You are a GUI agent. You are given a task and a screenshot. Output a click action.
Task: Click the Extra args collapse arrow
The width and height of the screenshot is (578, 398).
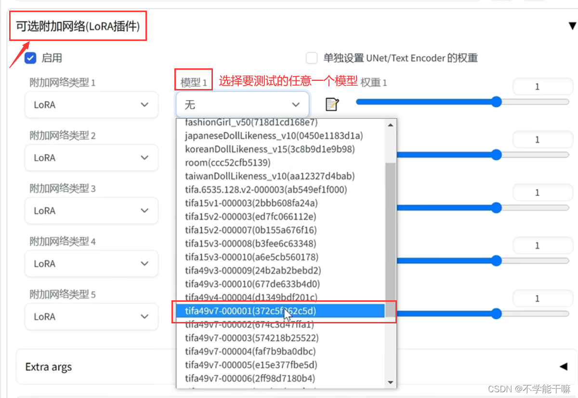[564, 367]
